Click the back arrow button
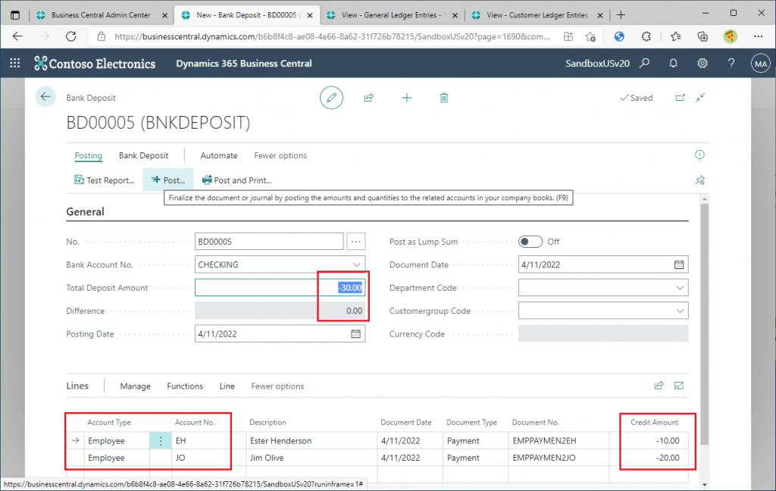Screen dimensions: 776x491 pyautogui.click(x=45, y=97)
